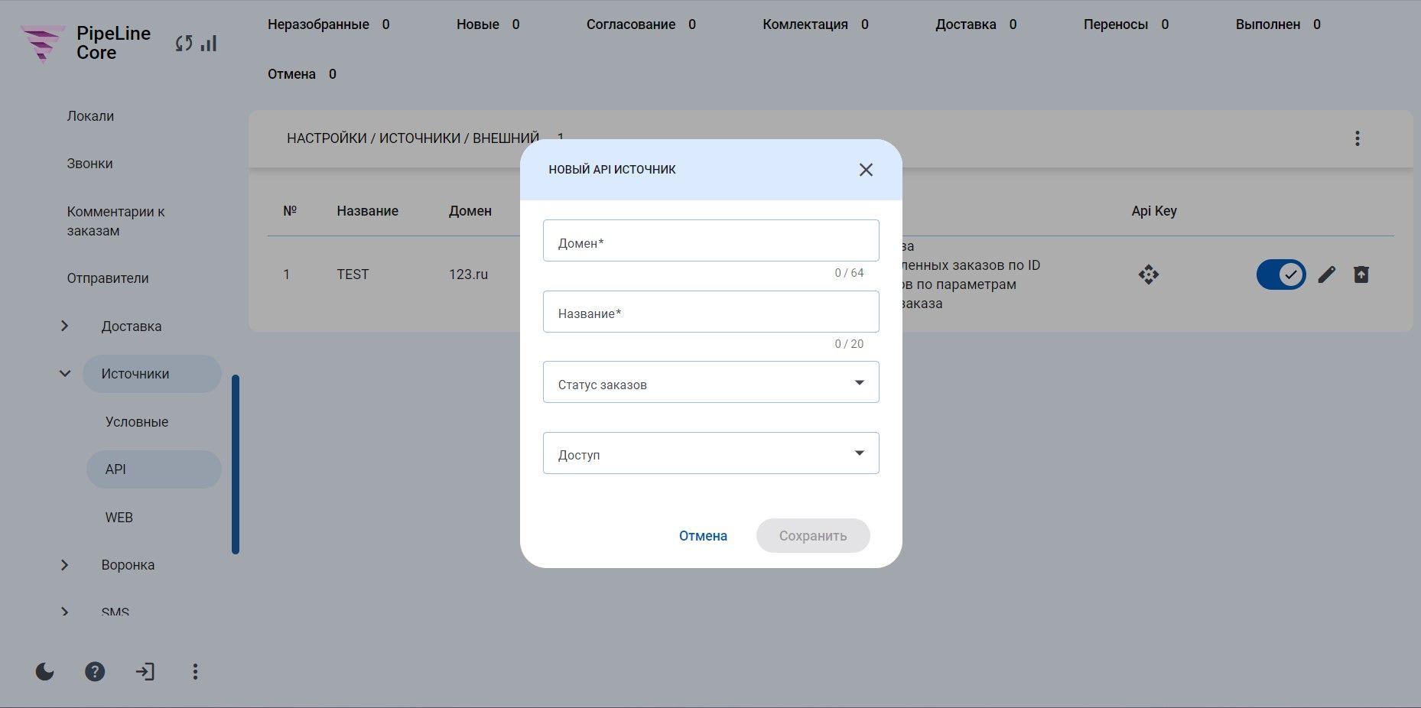This screenshot has height=708, width=1421.
Task: Expand the Воронка sidebar section
Action: [x=65, y=565]
